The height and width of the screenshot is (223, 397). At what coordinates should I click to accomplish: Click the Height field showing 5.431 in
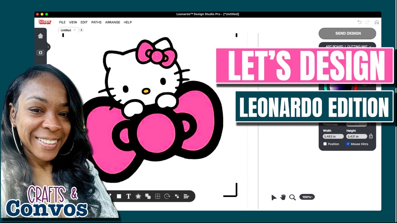pyautogui.click(x=357, y=136)
